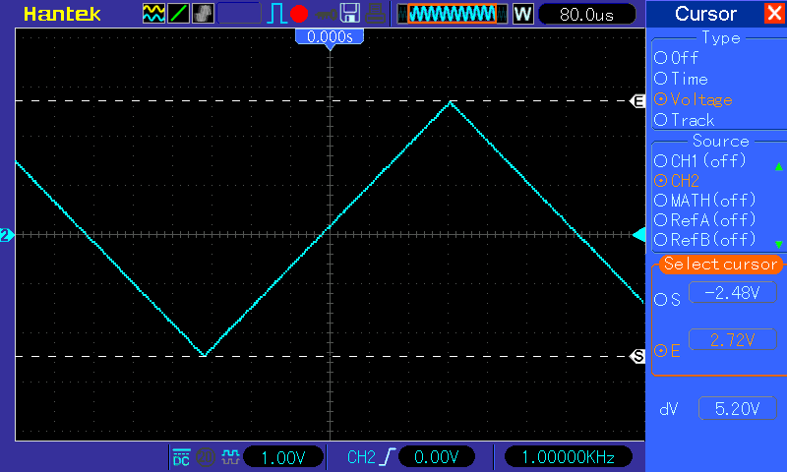Select CH1 (off) as cursor source
This screenshot has width=787, height=472.
coord(700,160)
